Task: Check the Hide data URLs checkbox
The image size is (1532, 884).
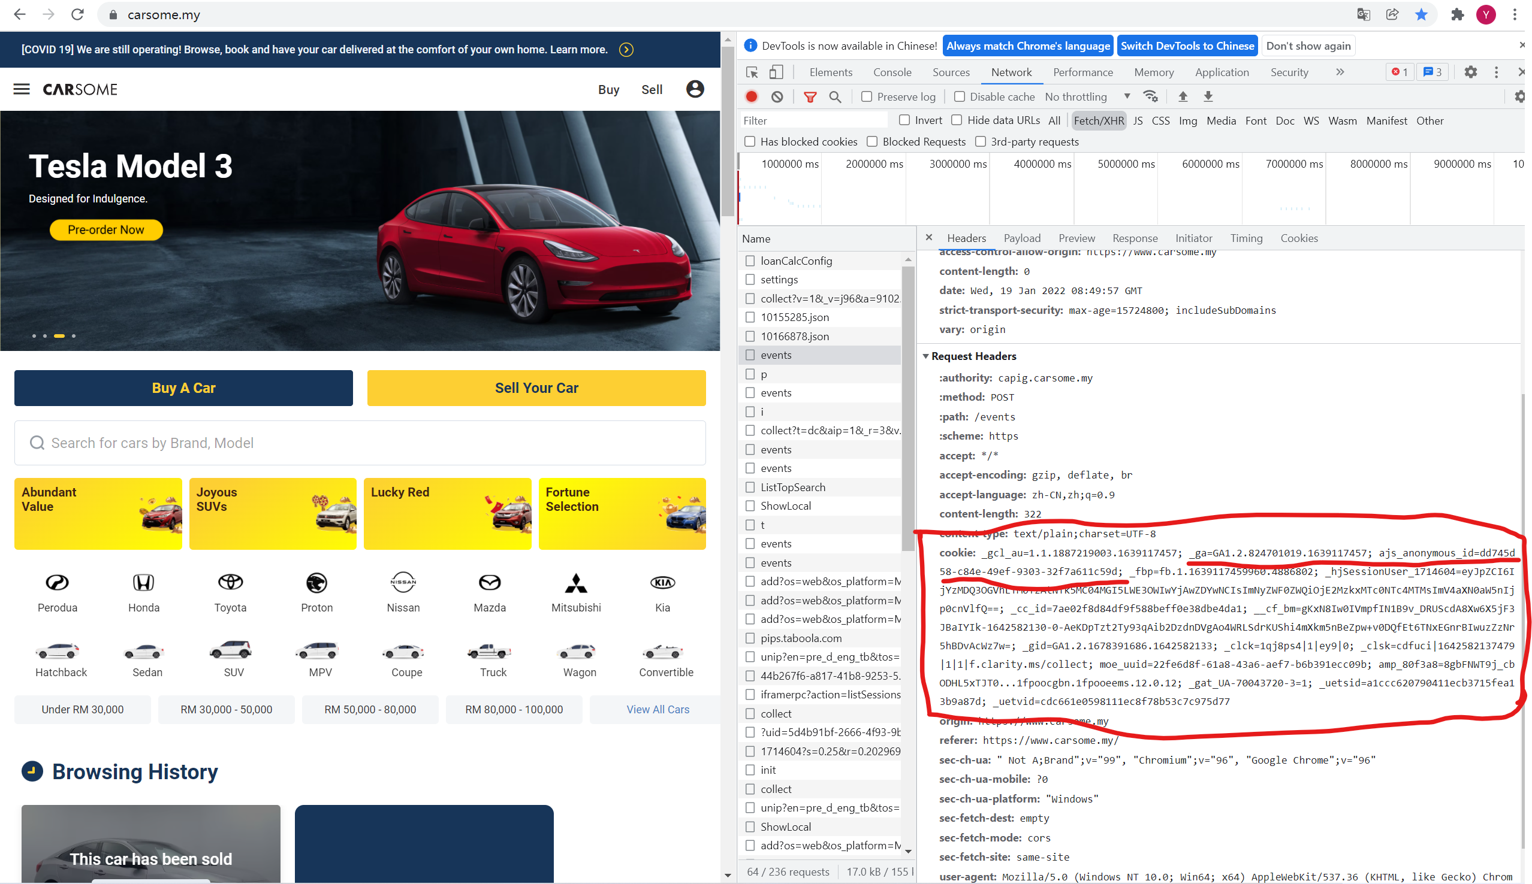Action: (x=957, y=120)
